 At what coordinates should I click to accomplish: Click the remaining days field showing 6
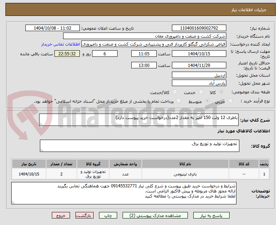pos(105,54)
